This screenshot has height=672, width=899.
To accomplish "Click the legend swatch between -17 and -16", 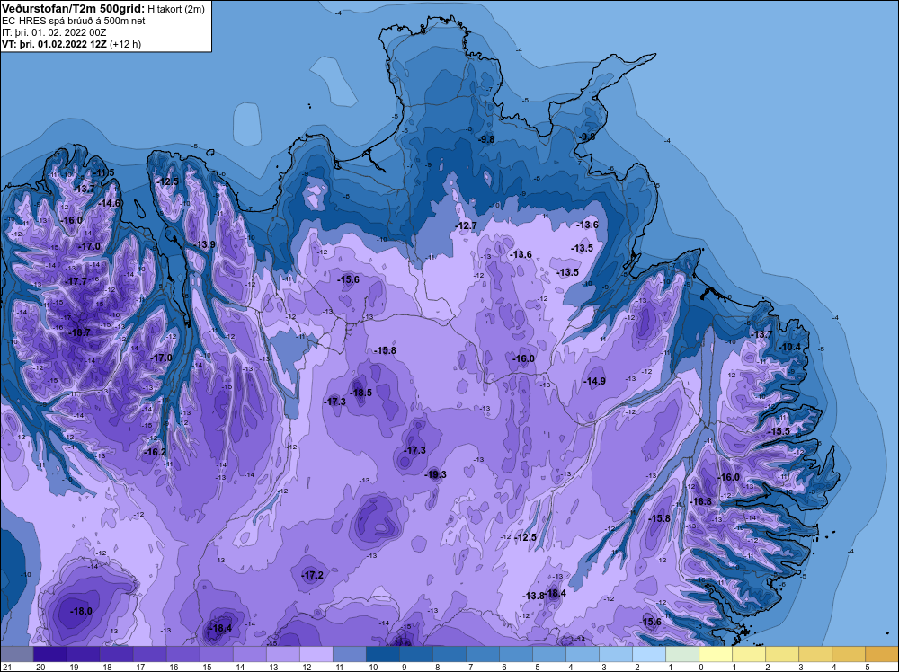I will (149, 654).
